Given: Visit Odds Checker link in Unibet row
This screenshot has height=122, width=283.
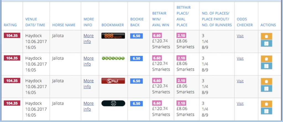Looking at the screenshot, I should click(240, 59).
